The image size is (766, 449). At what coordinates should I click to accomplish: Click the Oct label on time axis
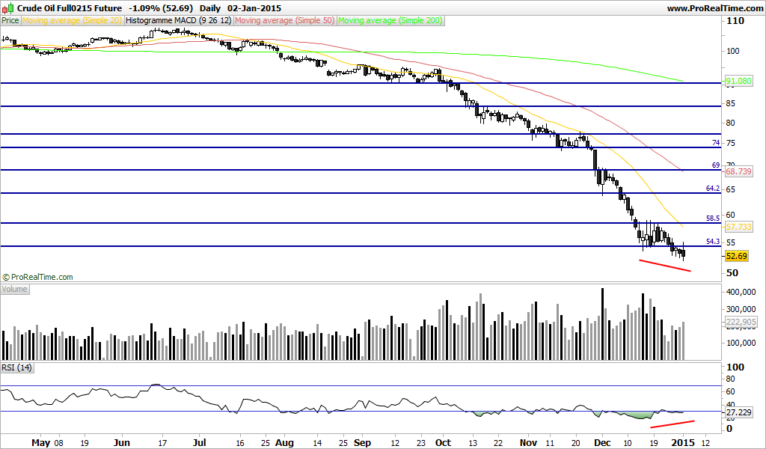(x=443, y=443)
